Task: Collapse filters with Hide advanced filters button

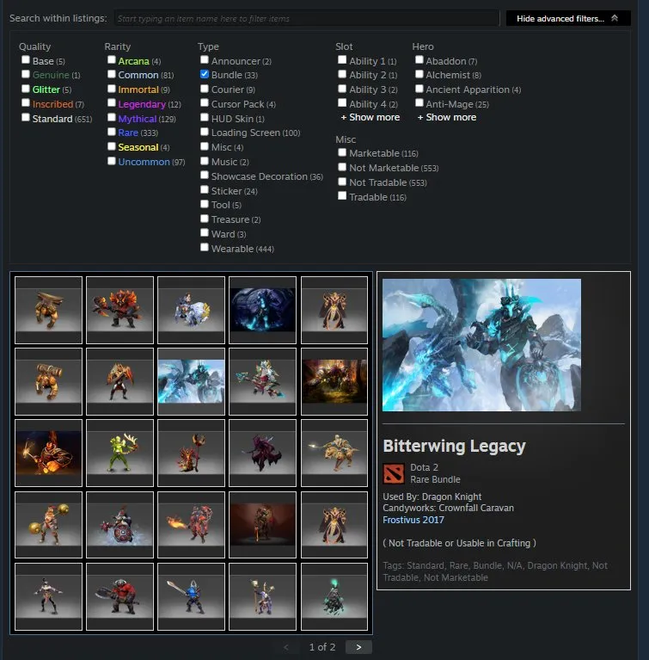Action: pyautogui.click(x=568, y=18)
